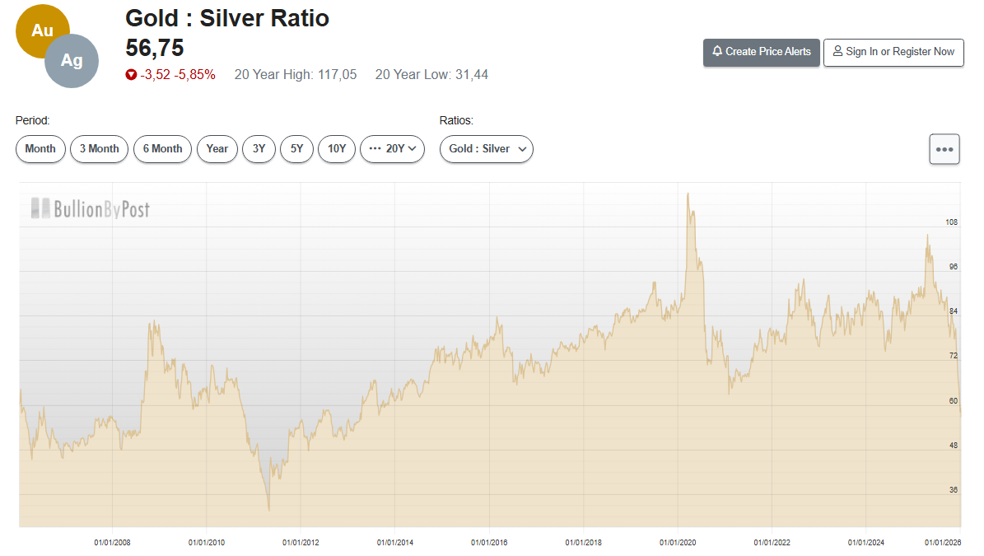Click the silver Ag circle icon

point(72,61)
